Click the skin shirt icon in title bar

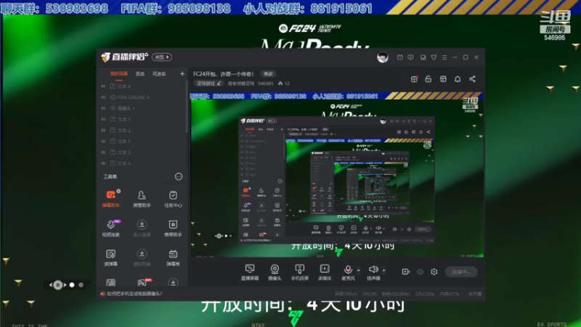point(434,57)
